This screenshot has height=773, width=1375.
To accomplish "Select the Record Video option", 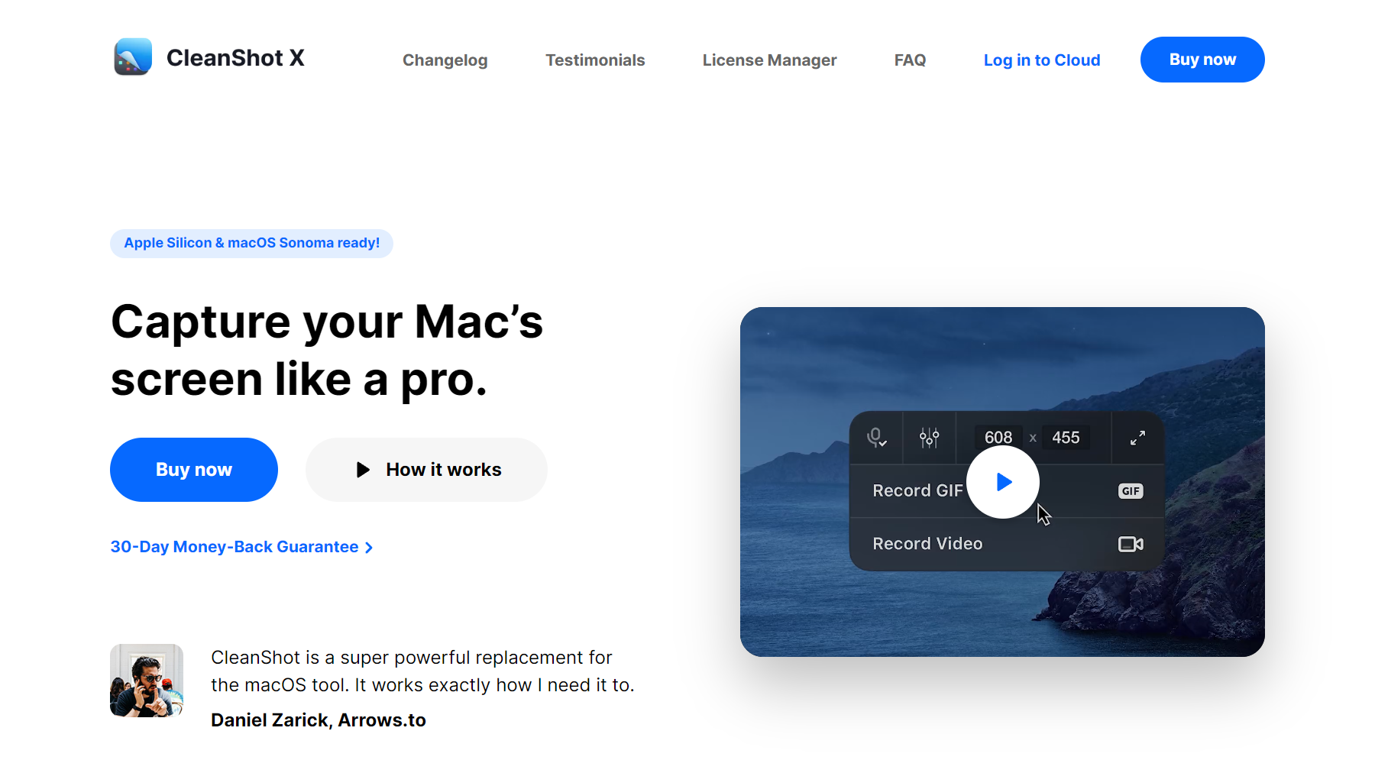I will 1007,544.
